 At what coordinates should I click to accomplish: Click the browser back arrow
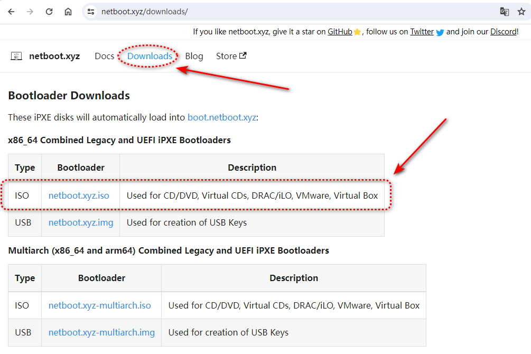pyautogui.click(x=11, y=12)
